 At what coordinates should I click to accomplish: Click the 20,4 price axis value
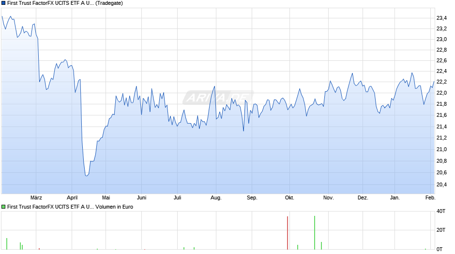tap(441, 184)
